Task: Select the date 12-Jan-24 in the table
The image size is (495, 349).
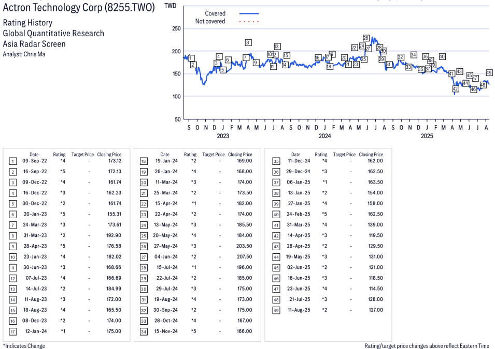Action: tap(36, 331)
